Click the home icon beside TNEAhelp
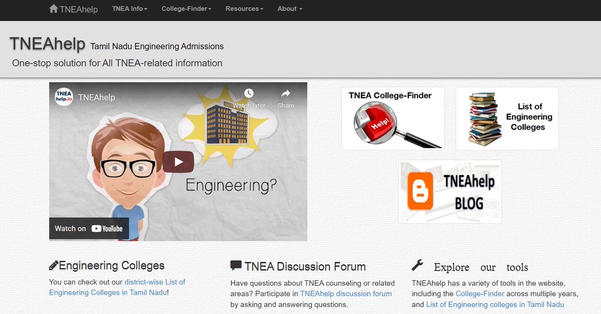Image resolution: width=601 pixels, height=314 pixels. [54, 9]
